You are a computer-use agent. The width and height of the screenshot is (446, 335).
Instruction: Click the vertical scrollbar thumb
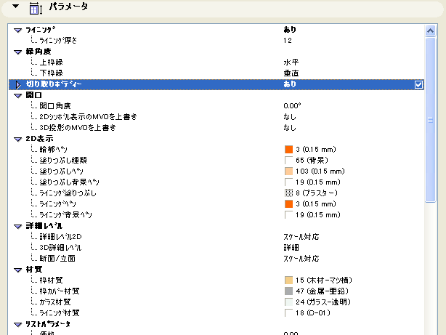coord(430,120)
